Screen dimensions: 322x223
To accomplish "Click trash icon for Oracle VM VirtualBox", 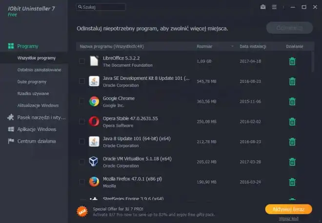I will click(292, 162).
